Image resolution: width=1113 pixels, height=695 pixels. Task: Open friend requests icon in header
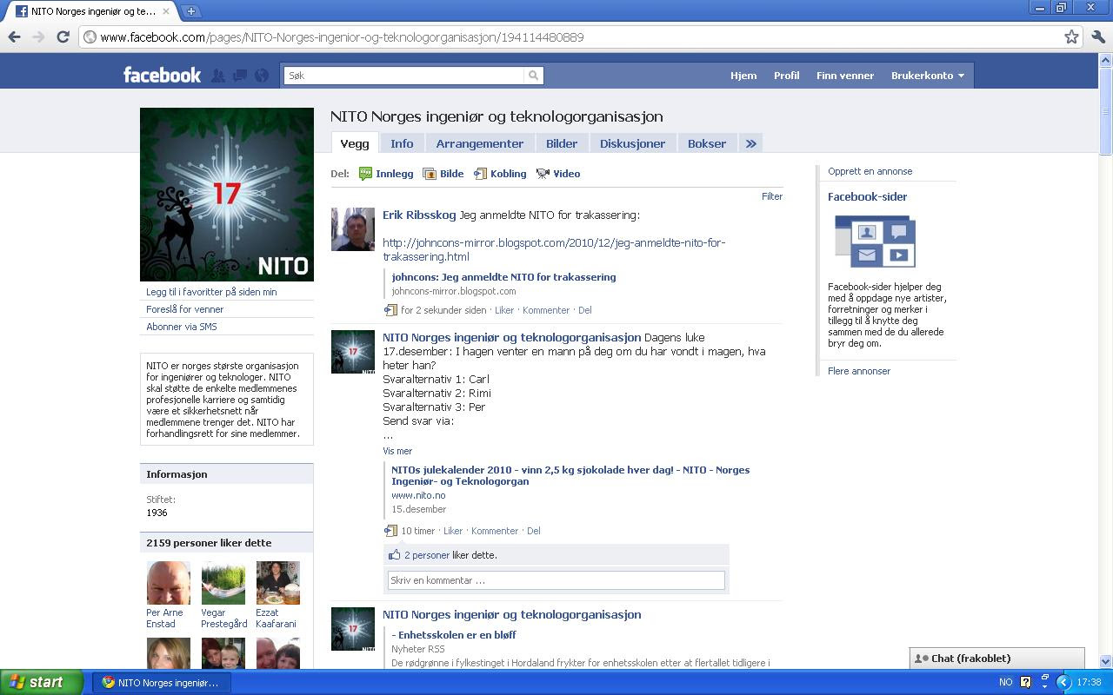pos(218,76)
